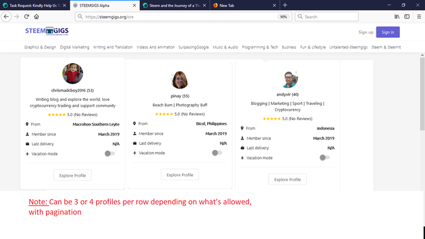Enable vacation mode for chrismadcboy2016

pyautogui.click(x=110, y=153)
